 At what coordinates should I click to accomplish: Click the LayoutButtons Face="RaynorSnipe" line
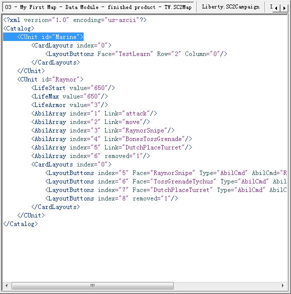(x=166, y=173)
